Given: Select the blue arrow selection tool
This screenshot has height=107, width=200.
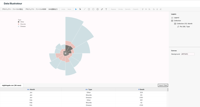Looking at the screenshot, I should coord(76,9).
